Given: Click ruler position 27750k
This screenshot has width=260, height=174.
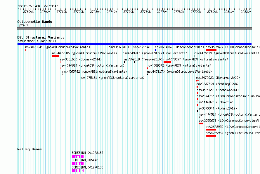Looking at the screenshot, I should 129,12.
